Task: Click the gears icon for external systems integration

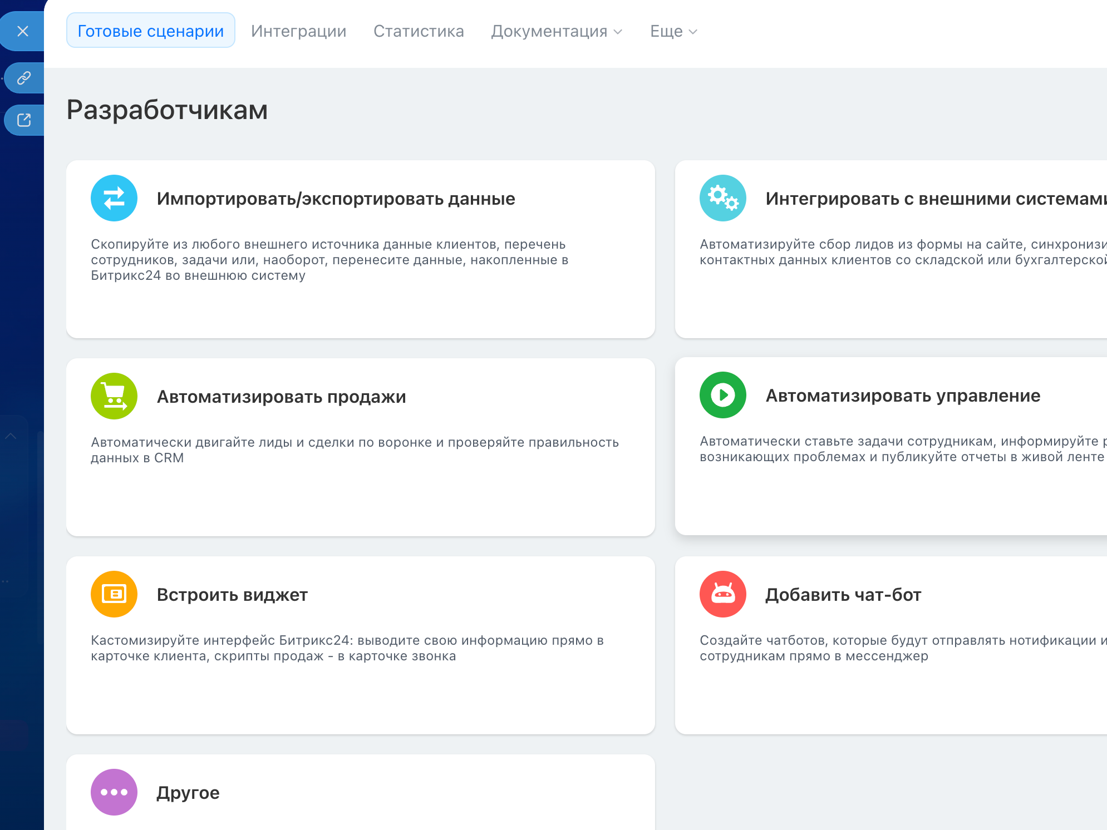Action: point(722,198)
